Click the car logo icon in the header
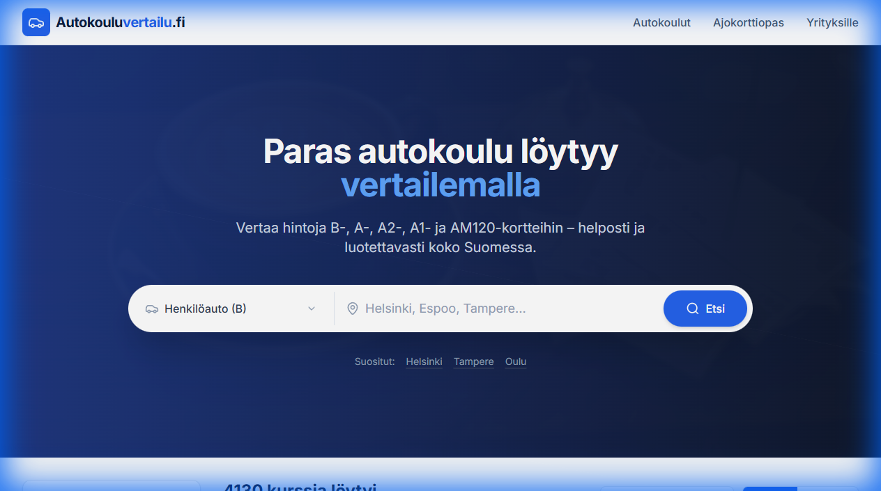Screen dimensions: 881x491 click(36, 22)
